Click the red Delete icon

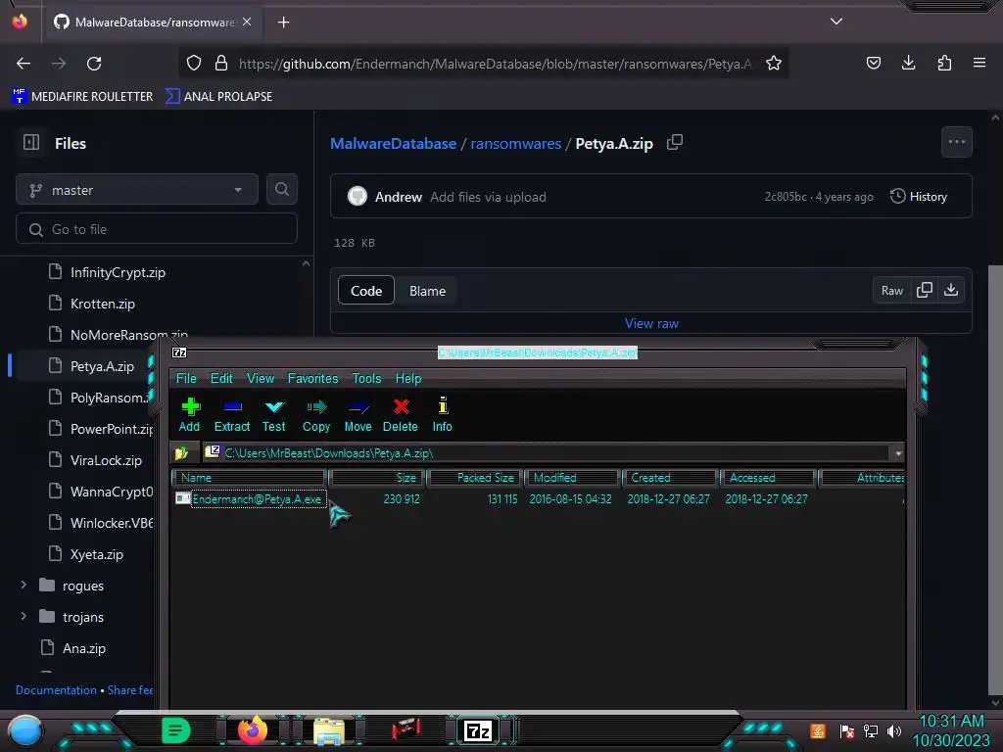[x=401, y=415]
